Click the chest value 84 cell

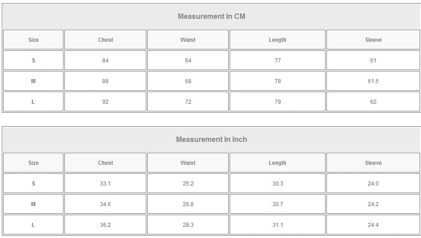pyautogui.click(x=105, y=61)
